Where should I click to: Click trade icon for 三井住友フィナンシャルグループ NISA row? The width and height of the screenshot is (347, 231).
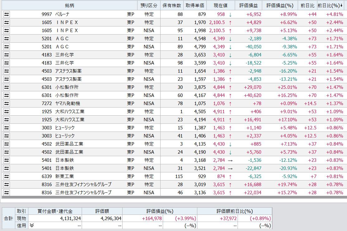[7, 193]
